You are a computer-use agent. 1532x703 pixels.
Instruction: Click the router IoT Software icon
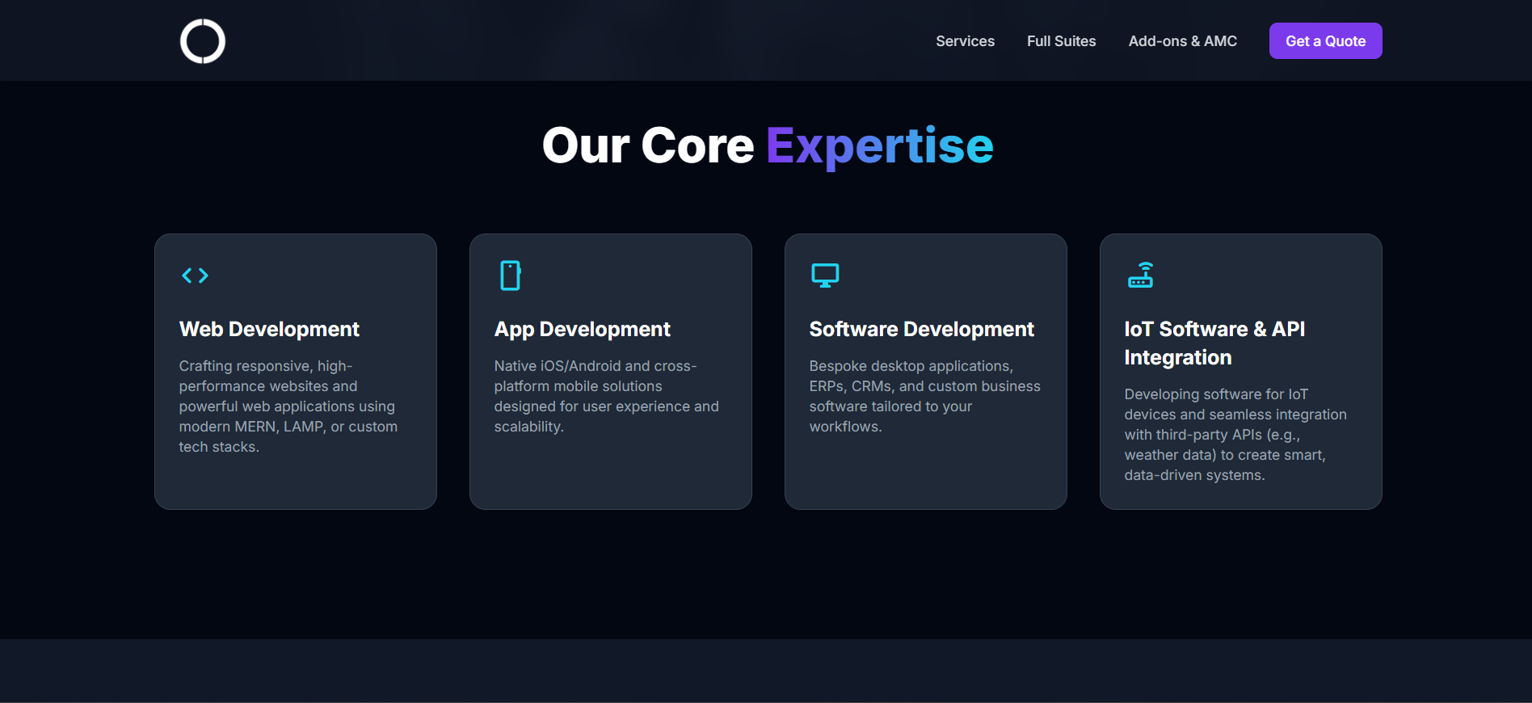tap(1140, 276)
